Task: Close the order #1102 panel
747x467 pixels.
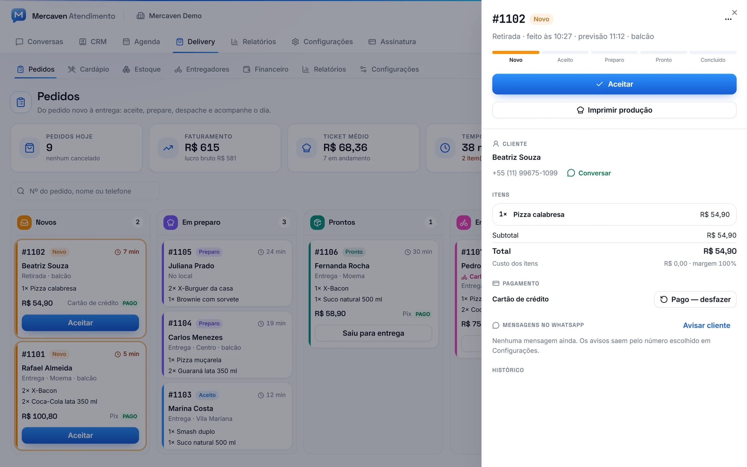Action: 735,12
